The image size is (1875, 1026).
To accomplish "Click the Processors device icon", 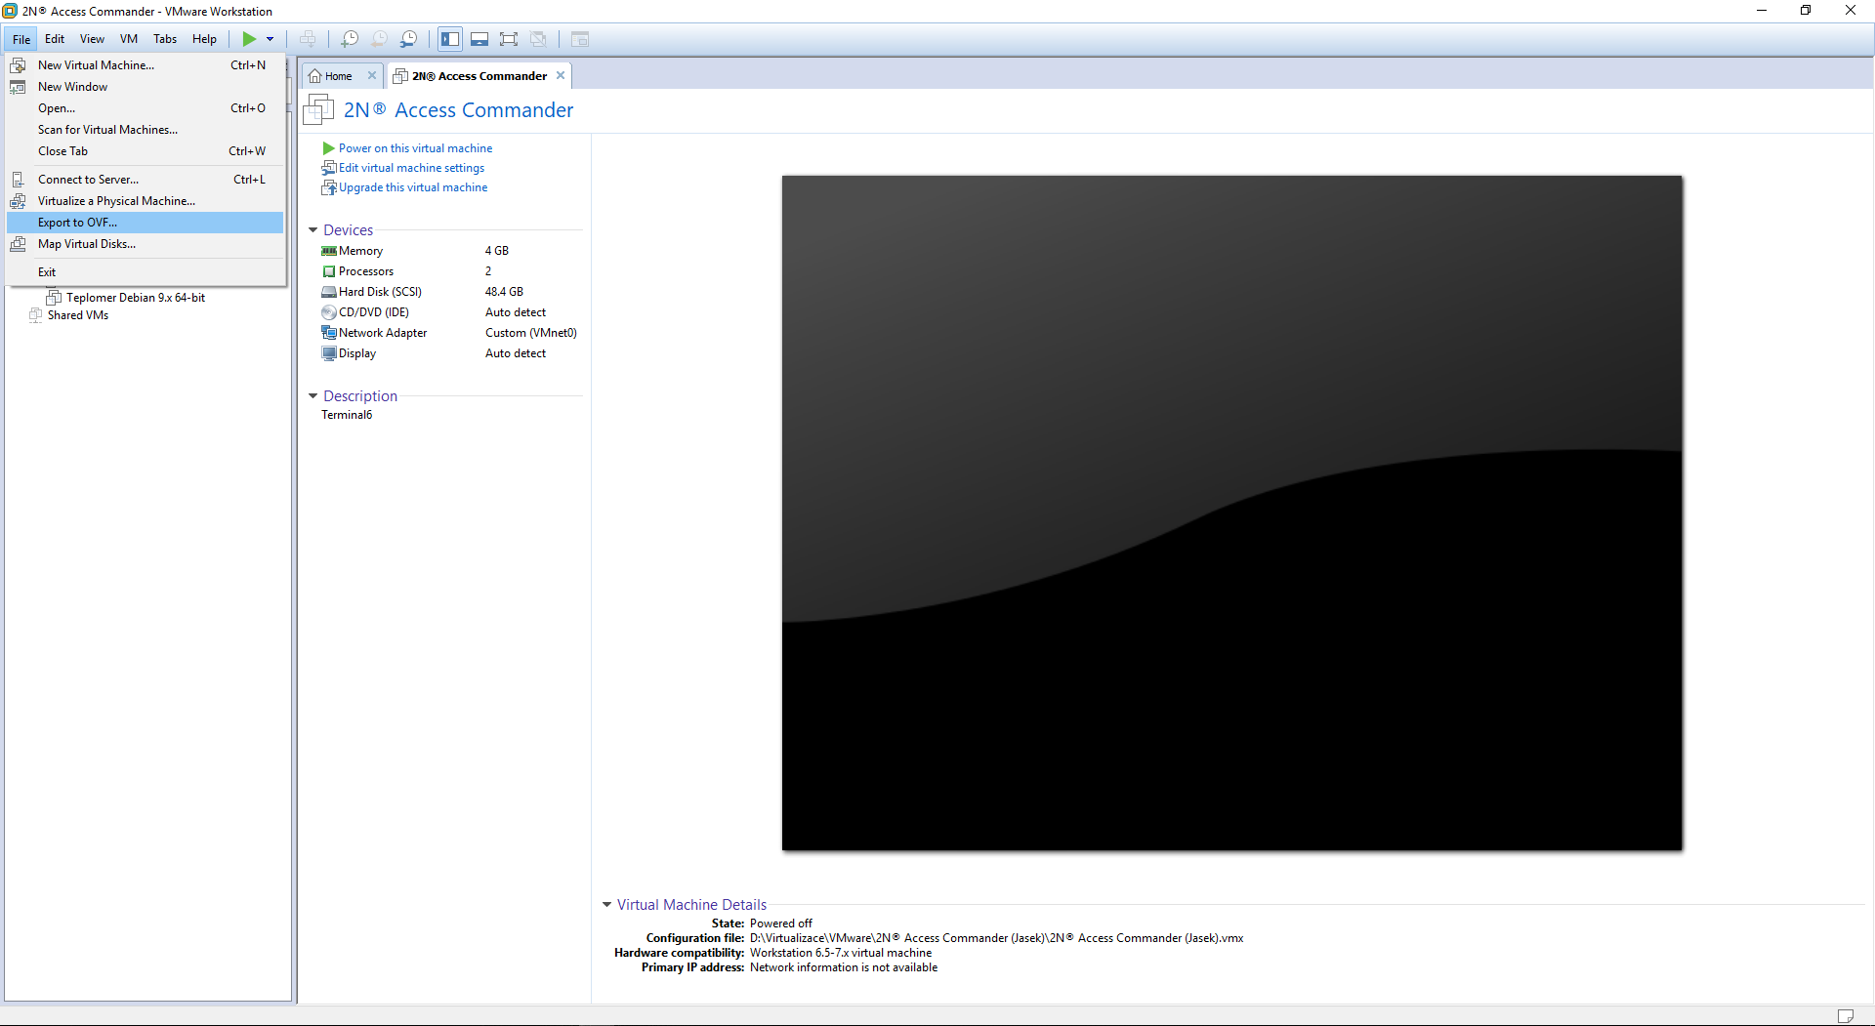I will [x=329, y=271].
